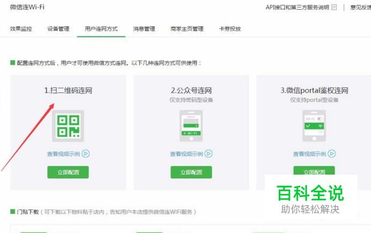The width and height of the screenshot is (371, 233).
Task: Click the 微信连Wi-Fi page title
Action: 27,7
